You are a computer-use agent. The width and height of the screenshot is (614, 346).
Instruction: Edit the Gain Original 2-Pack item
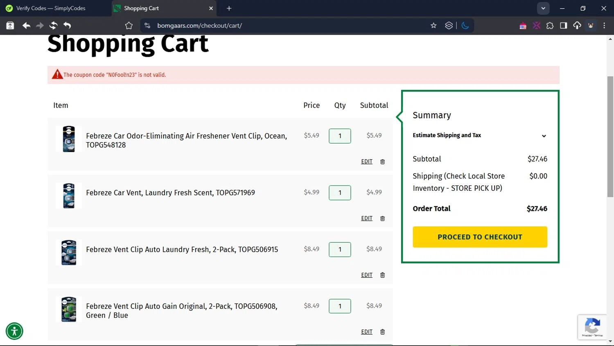click(367, 332)
